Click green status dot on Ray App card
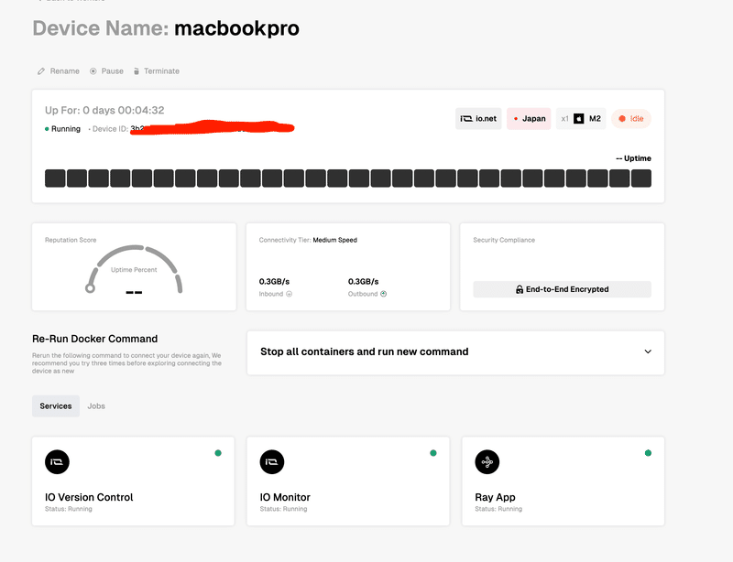 [648, 453]
